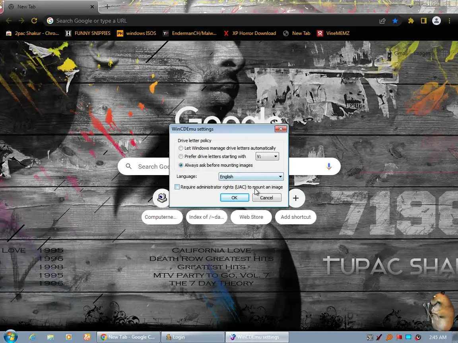Click the Web Store shortcut label
Image resolution: width=458 pixels, height=343 pixels.
click(x=251, y=217)
